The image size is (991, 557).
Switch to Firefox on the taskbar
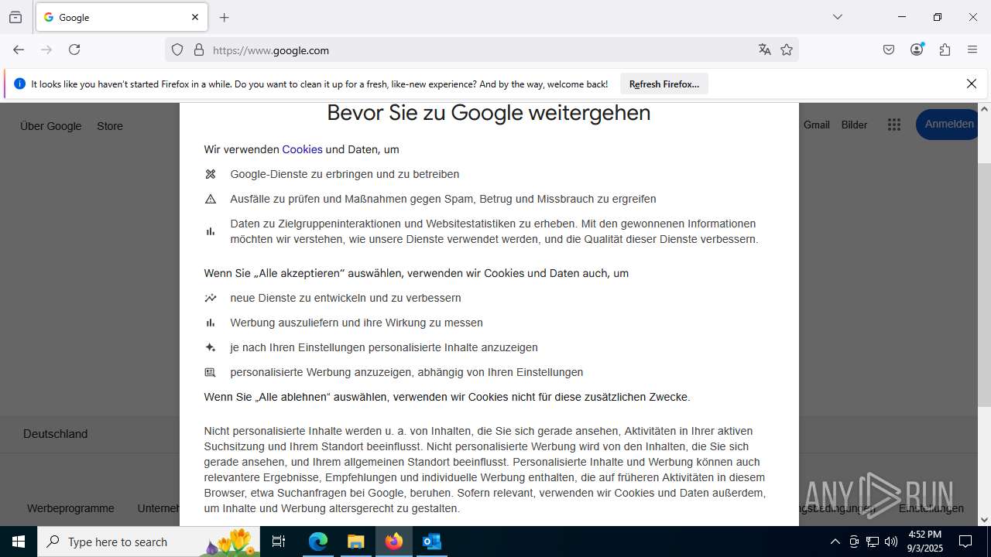[394, 542]
